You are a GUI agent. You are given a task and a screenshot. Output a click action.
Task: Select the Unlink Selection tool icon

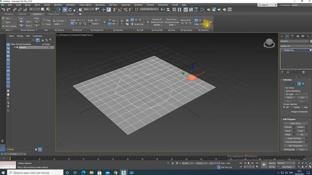point(20,10)
